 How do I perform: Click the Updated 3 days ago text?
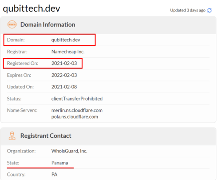[188, 10]
